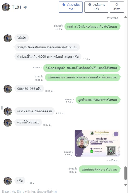
Task: Click the 4,000 บาท installment message bubble
Action: point(48,57)
